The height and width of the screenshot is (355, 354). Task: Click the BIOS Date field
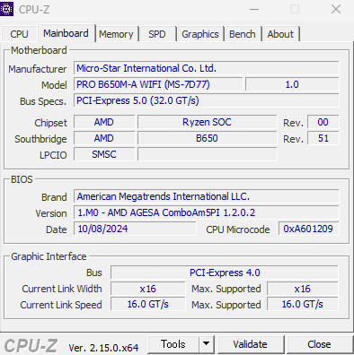[135, 229]
